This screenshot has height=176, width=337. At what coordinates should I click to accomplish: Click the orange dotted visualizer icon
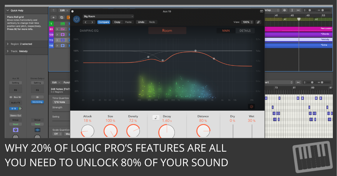251,106
